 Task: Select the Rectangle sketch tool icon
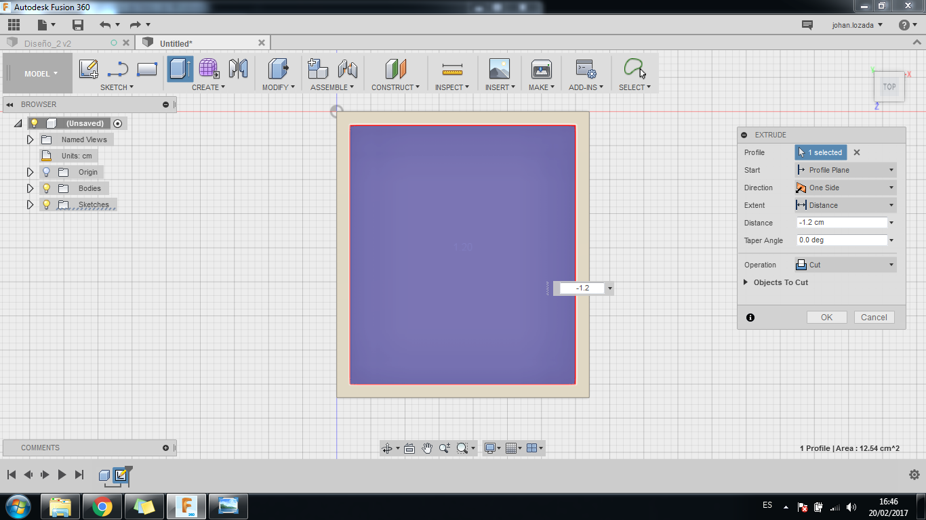click(147, 68)
